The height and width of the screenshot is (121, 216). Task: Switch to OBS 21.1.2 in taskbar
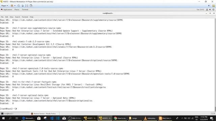click(x=75, y=118)
